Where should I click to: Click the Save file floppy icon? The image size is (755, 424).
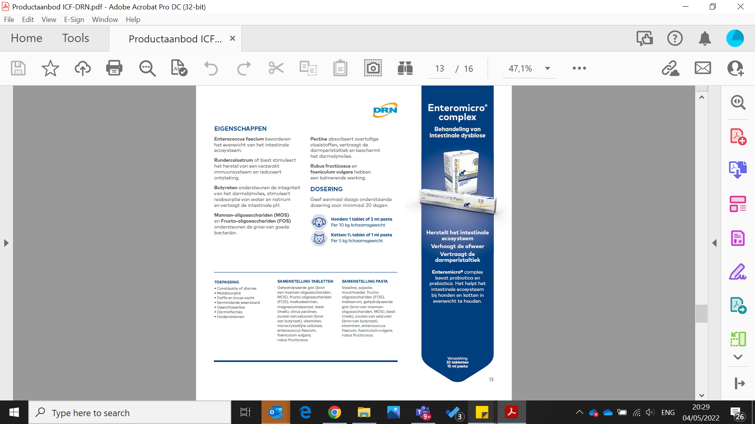point(18,68)
